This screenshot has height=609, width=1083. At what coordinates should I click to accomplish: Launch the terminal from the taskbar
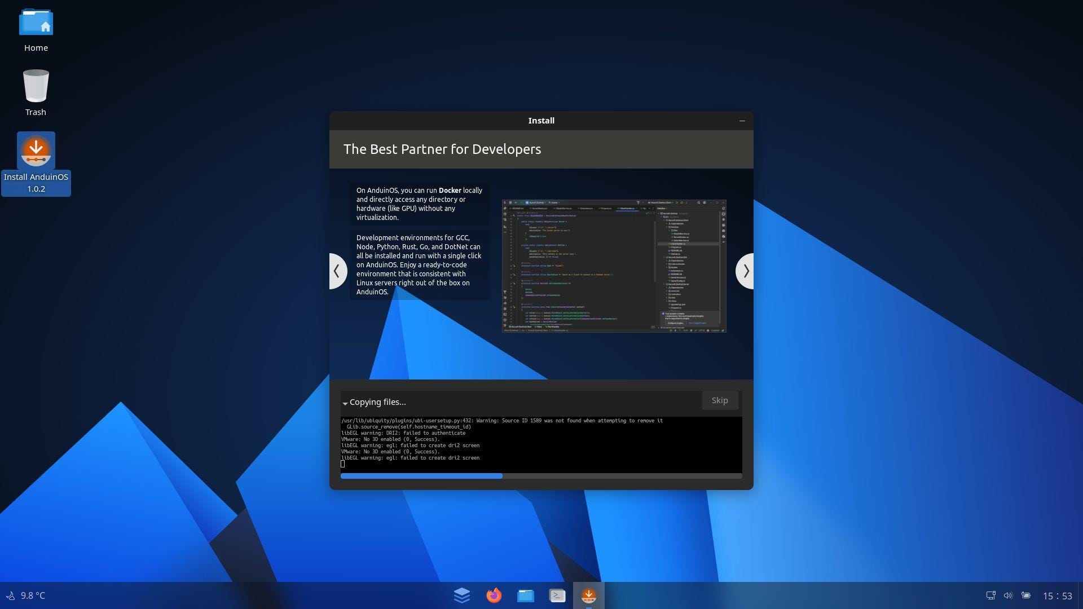click(557, 595)
